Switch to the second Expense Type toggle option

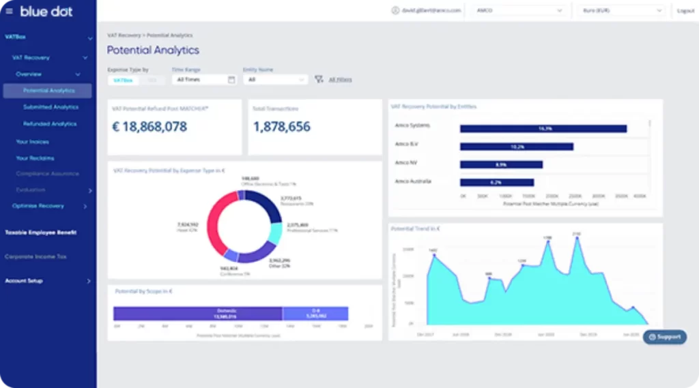(152, 80)
